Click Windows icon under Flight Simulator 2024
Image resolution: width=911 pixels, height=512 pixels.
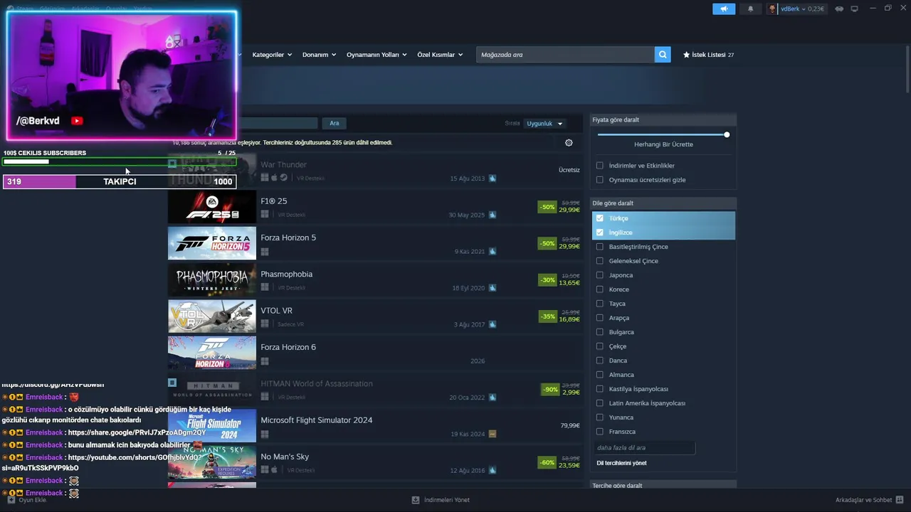coord(265,434)
